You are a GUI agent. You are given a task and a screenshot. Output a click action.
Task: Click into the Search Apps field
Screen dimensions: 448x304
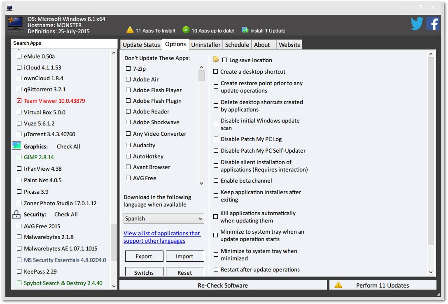pos(64,43)
